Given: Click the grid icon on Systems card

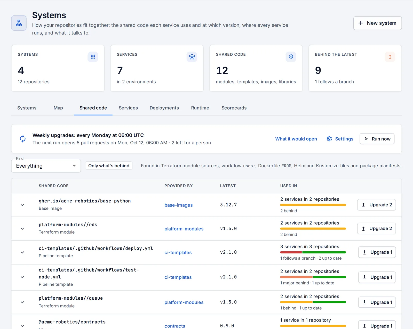Looking at the screenshot, I should coord(93,57).
